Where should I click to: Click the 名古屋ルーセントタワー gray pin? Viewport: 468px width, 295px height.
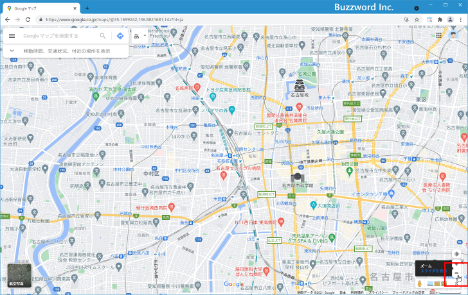coord(230,133)
